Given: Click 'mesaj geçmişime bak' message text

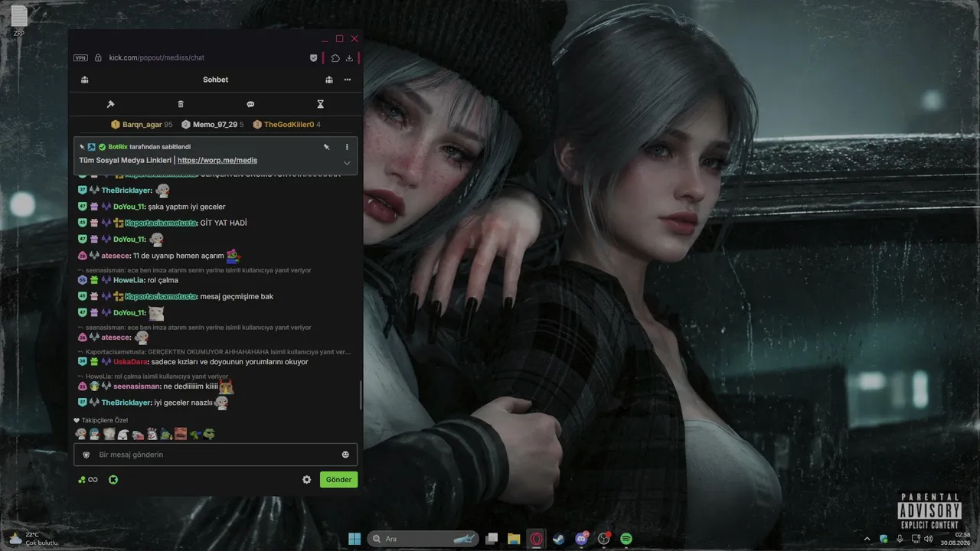Looking at the screenshot, I should pos(237,296).
